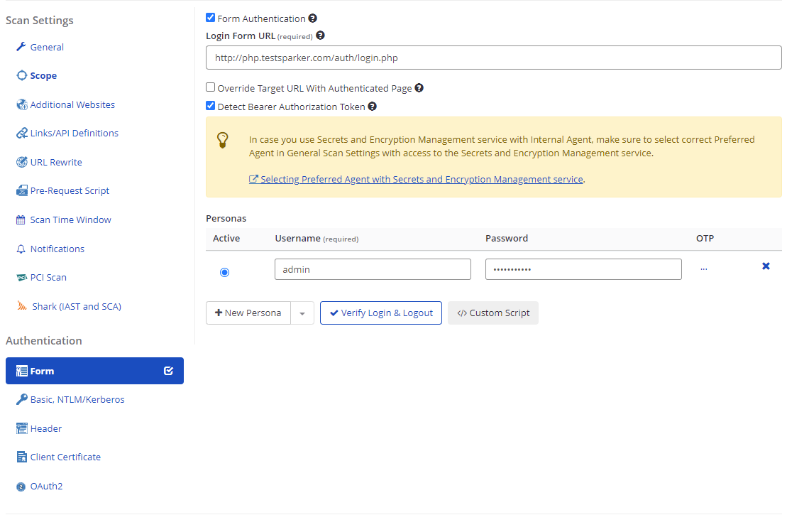The height and width of the screenshot is (515, 787).
Task: Disable Detect Bearer Authorization Token checkbox
Action: (x=211, y=106)
